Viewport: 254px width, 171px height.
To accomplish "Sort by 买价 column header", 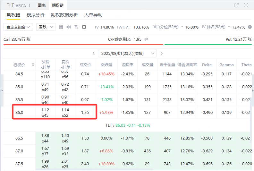I will (45, 64).
